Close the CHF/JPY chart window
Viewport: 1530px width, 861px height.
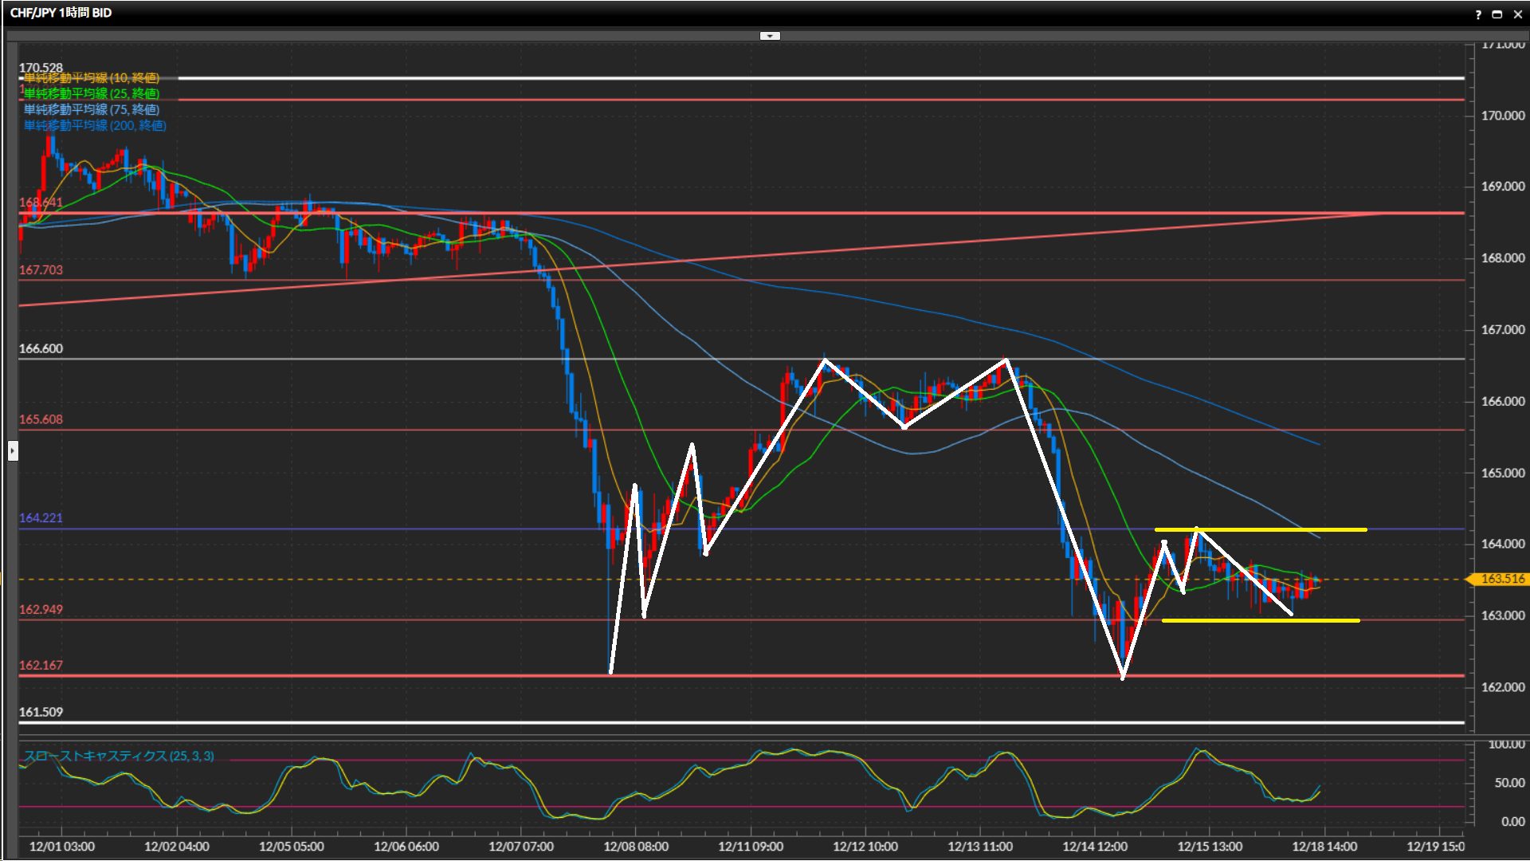point(1517,14)
